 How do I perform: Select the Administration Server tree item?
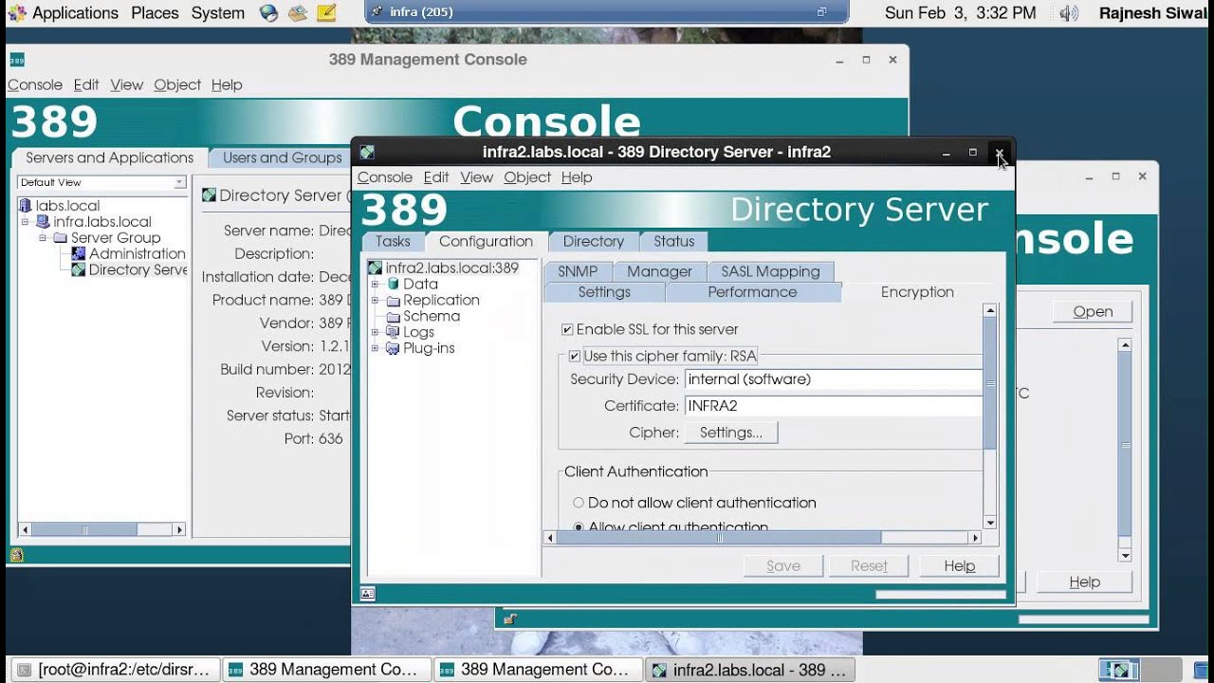coord(138,253)
